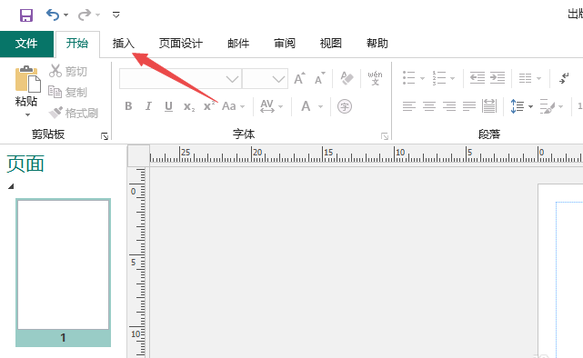Viewport: 583px width, 358px height.
Task: Click the Decrease Font Size icon
Action: [320, 78]
